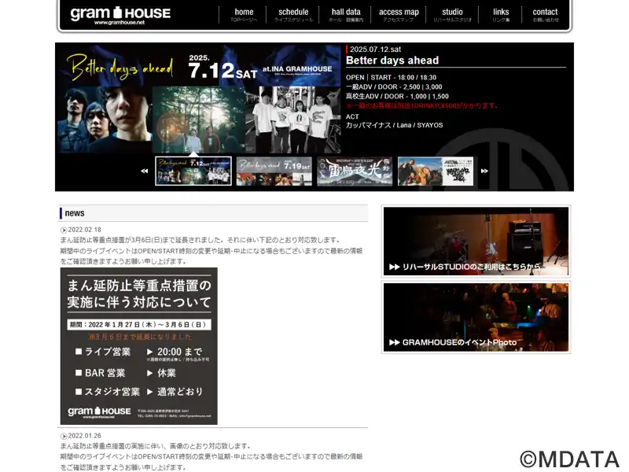
Task: Click the red 1DRINK代 notice text
Action: pyautogui.click(x=422, y=106)
